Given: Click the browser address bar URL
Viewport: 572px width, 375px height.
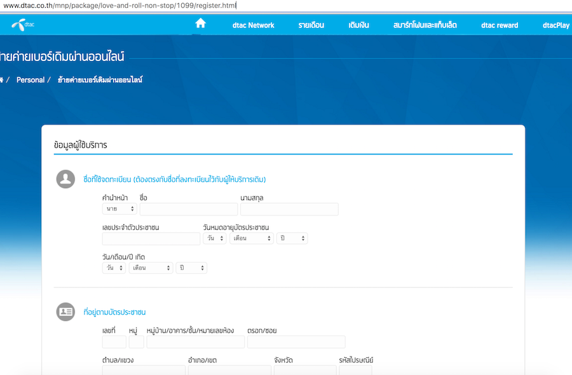Looking at the screenshot, I should click(x=119, y=6).
